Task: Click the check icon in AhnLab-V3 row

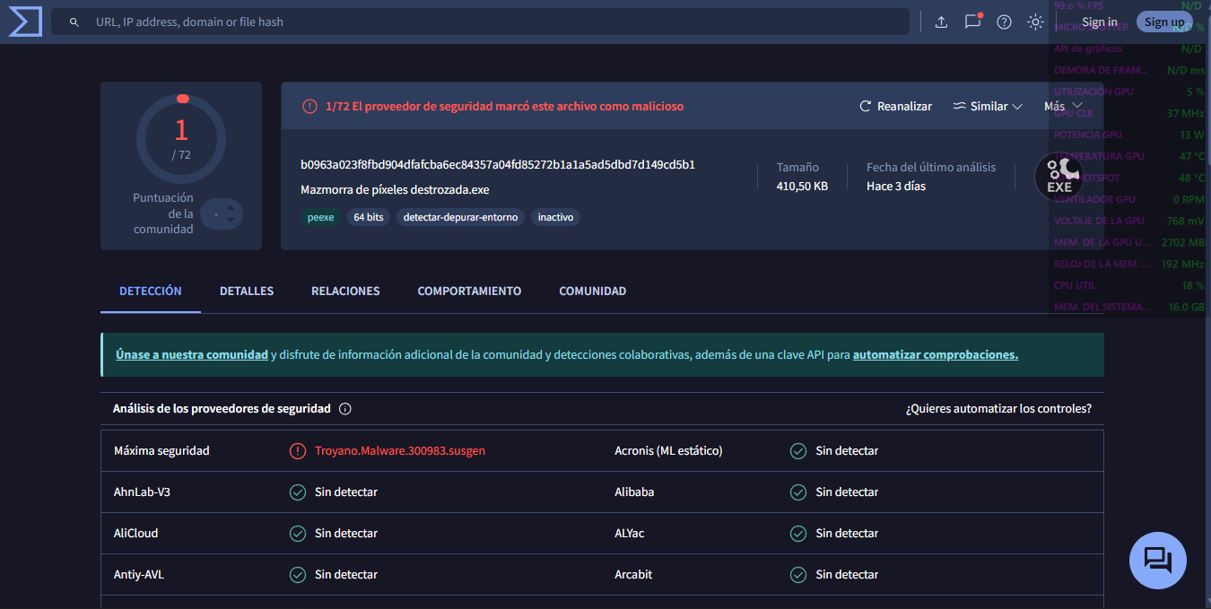Action: tap(298, 492)
